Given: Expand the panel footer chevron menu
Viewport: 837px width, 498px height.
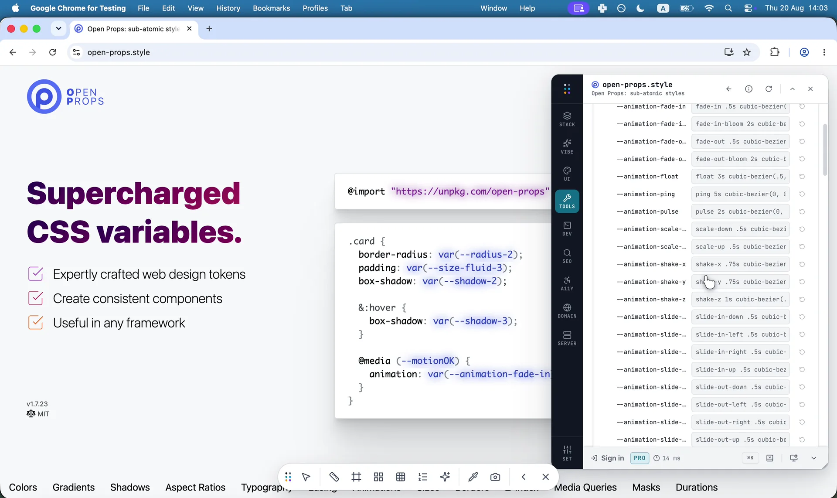Looking at the screenshot, I should click(x=813, y=458).
